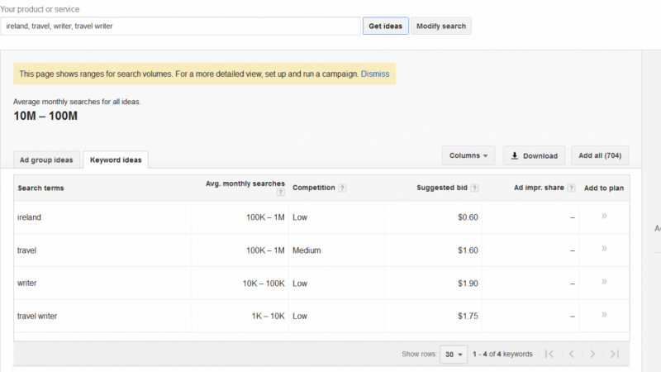Go to previous page of keywords
The width and height of the screenshot is (661, 372).
pyautogui.click(x=571, y=354)
